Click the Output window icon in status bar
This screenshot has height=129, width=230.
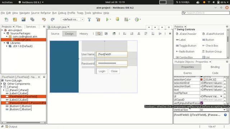(x=7, y=126)
